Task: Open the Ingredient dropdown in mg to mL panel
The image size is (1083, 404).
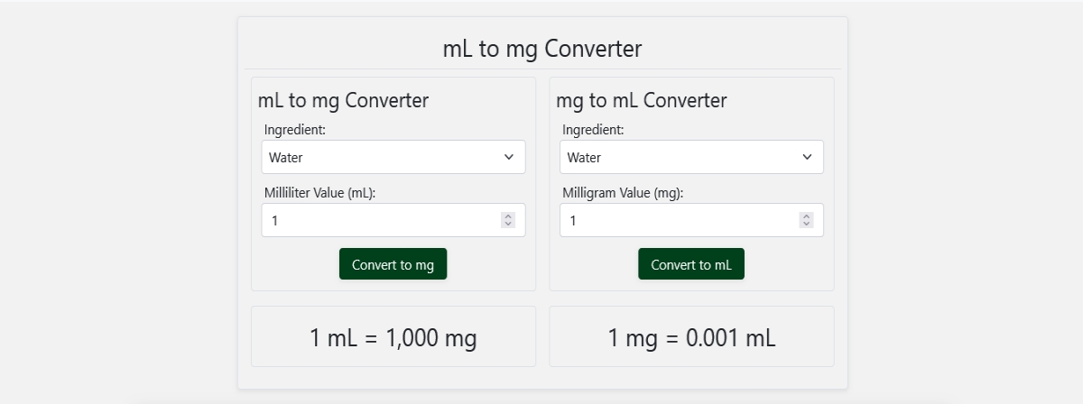Action: coord(691,157)
